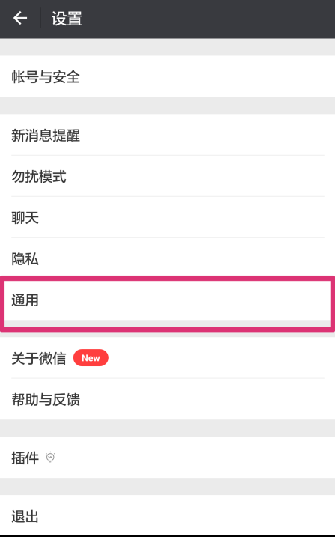The height and width of the screenshot is (537, 335).
Task: Open 帐号与安全 settings
Action: (168, 76)
